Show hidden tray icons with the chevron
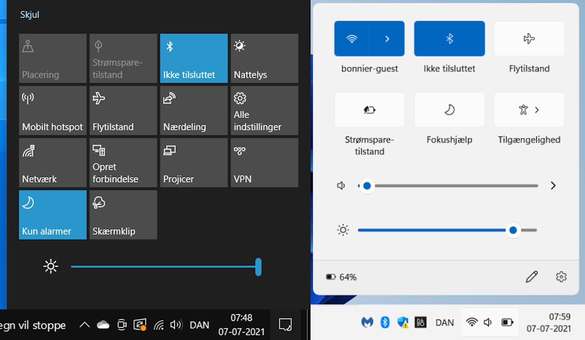The width and height of the screenshot is (585, 340). pos(84,324)
